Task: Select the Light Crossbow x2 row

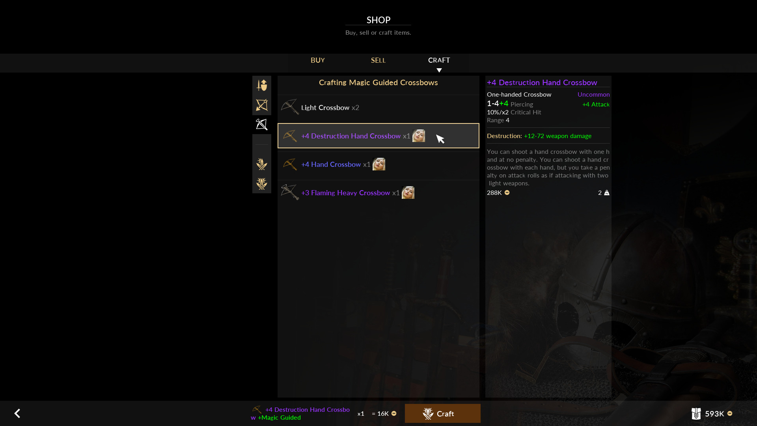Action: [378, 107]
